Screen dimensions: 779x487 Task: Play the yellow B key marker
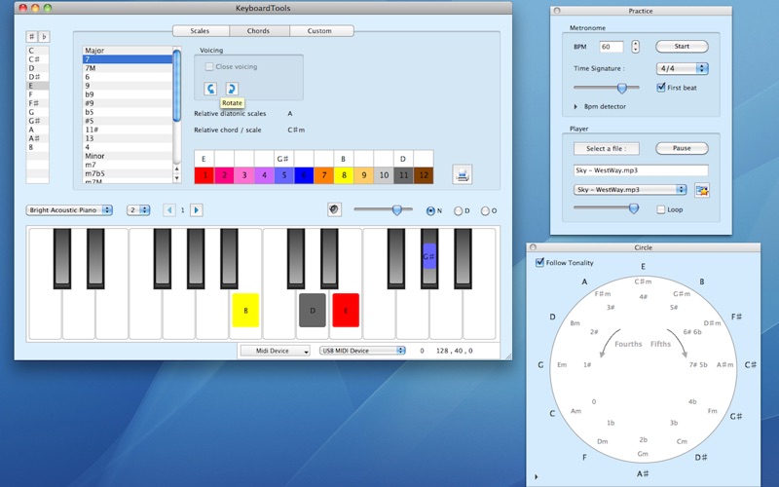coord(245,310)
